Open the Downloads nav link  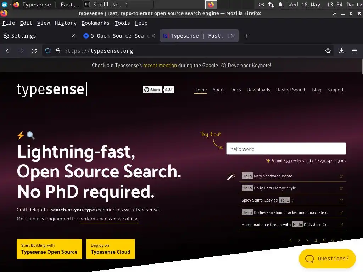point(258,90)
